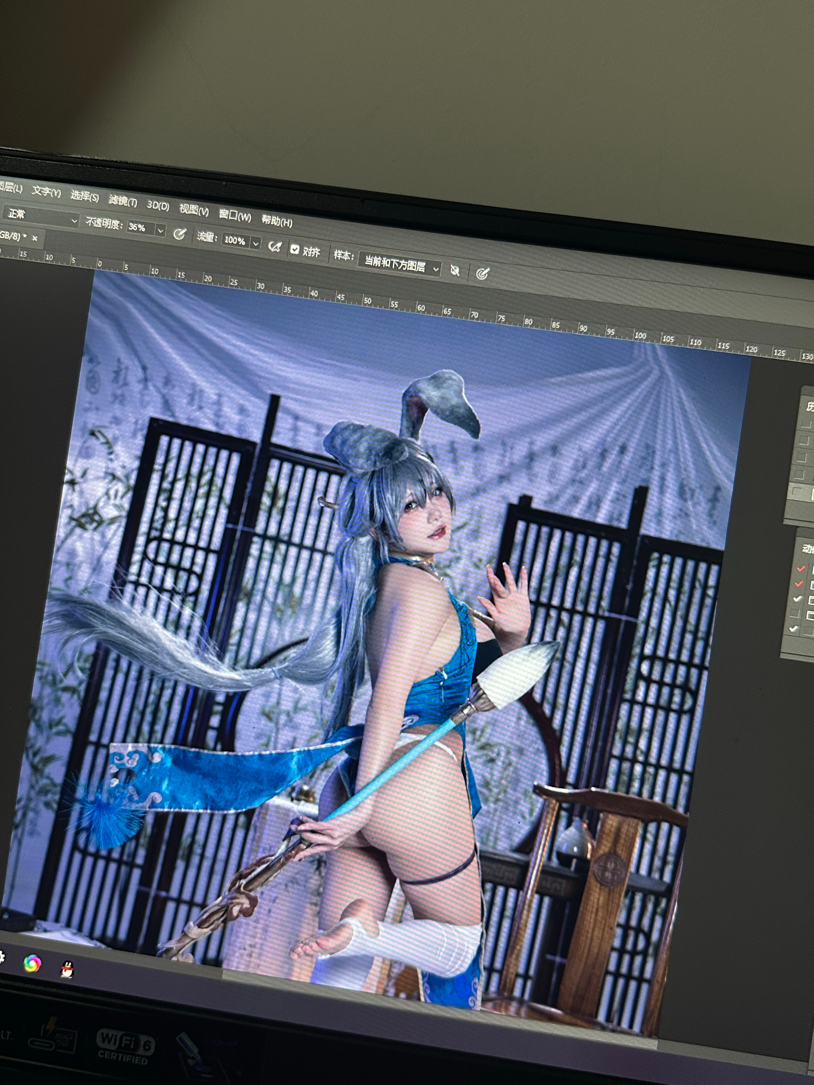
Task: Uncheck the 对齐 aligned checkbox
Action: 294,249
